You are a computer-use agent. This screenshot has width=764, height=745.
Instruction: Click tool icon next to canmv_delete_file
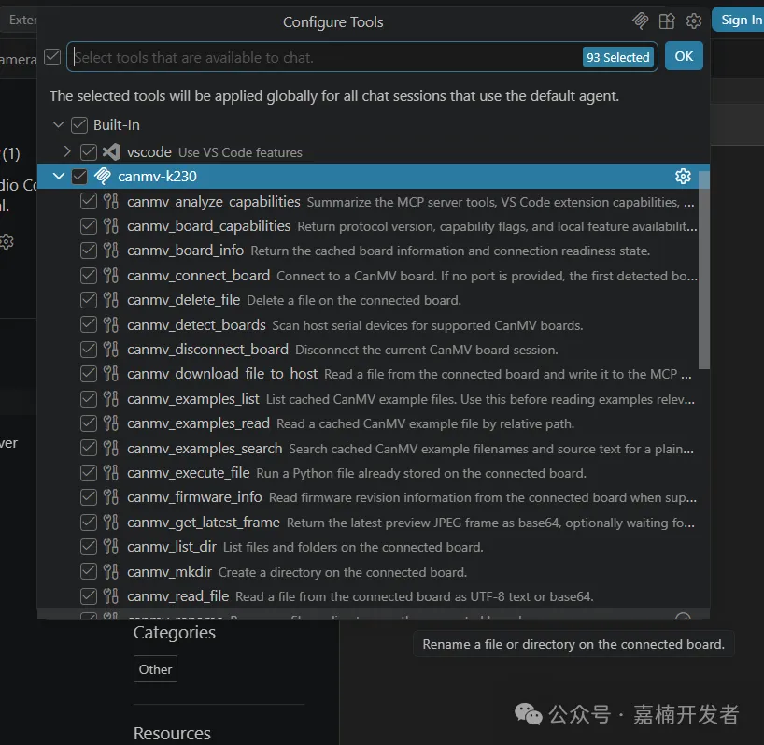(110, 300)
